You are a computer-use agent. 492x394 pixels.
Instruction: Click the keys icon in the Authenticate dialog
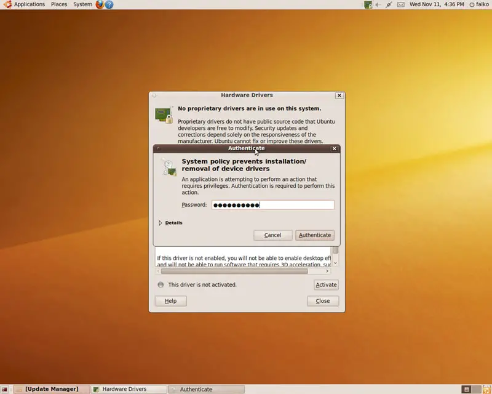pyautogui.click(x=169, y=167)
